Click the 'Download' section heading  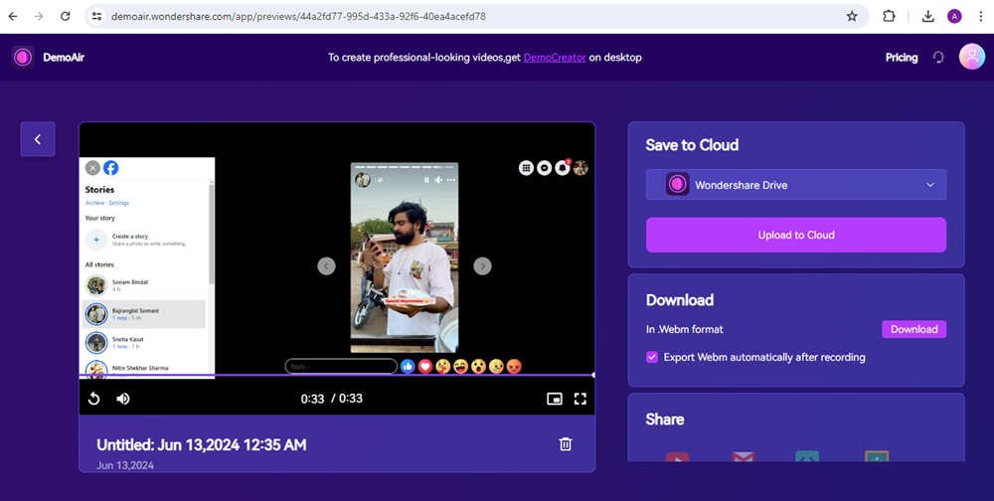[x=680, y=300]
